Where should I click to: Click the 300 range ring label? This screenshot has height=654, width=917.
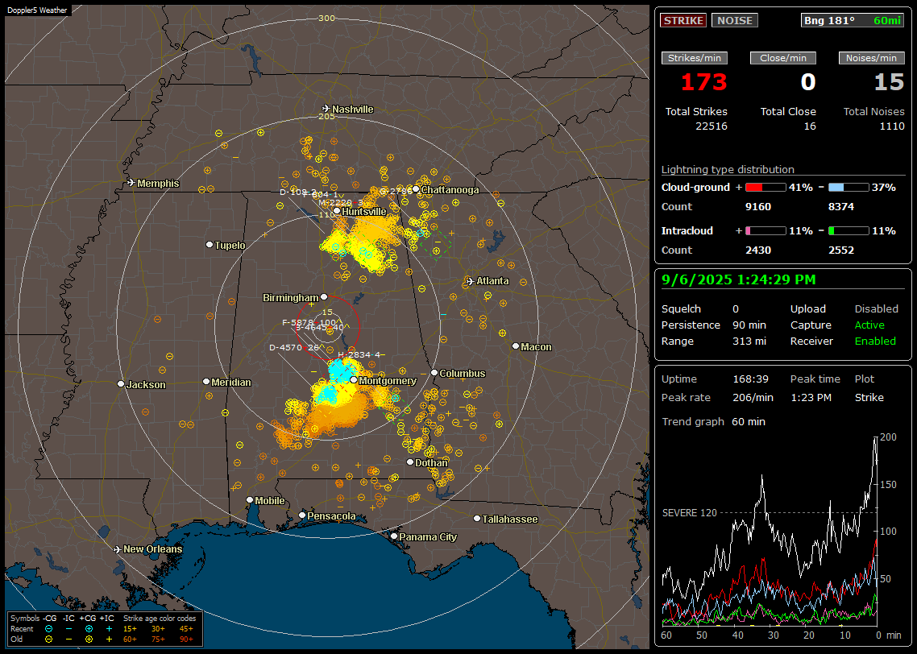click(326, 18)
